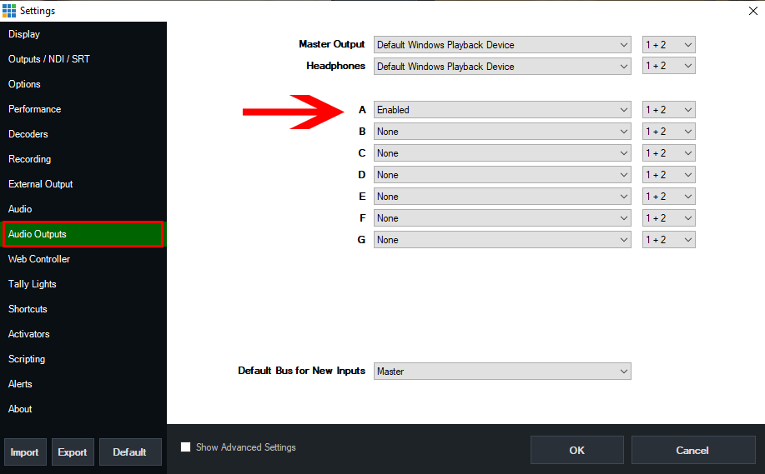The image size is (765, 474).
Task: Enable Show Advanced Settings checkbox
Action: tap(186, 447)
